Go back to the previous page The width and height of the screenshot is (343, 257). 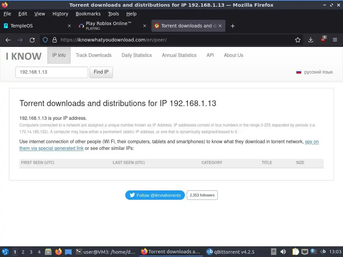point(8,40)
